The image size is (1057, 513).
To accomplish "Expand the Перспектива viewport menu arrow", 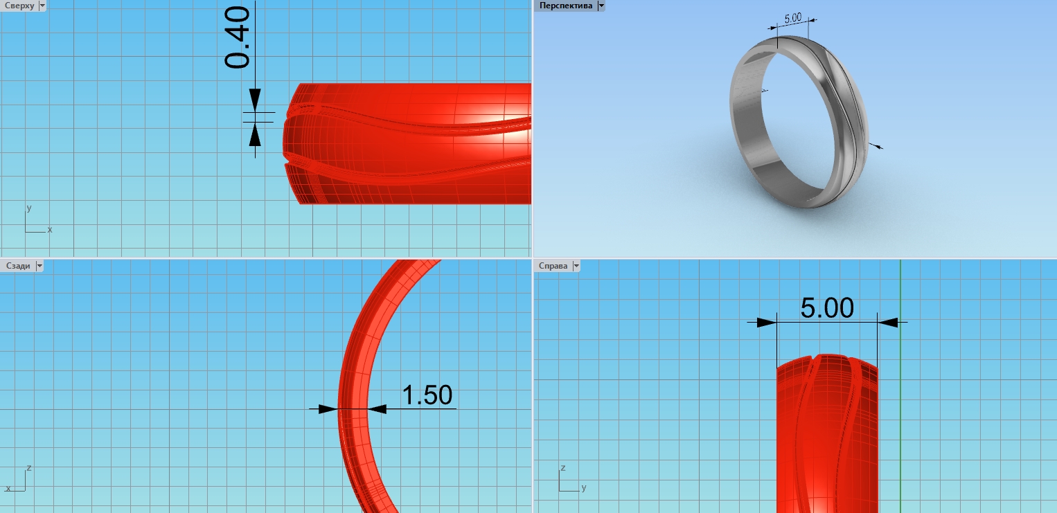I will click(x=601, y=6).
